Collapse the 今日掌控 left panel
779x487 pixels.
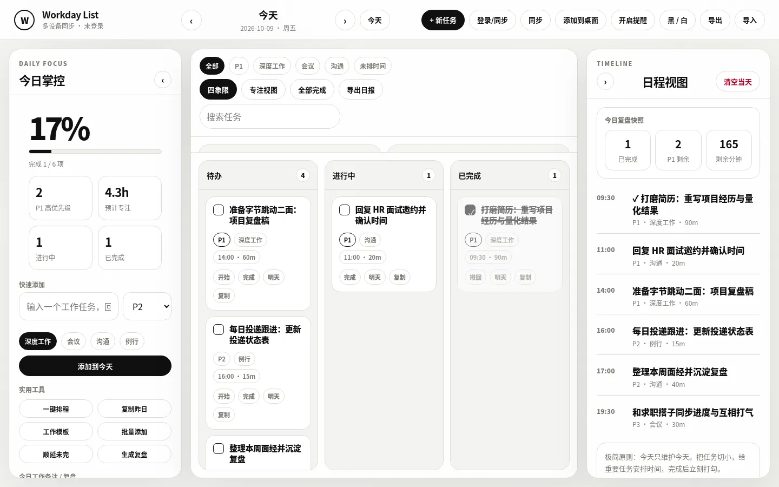coord(163,80)
